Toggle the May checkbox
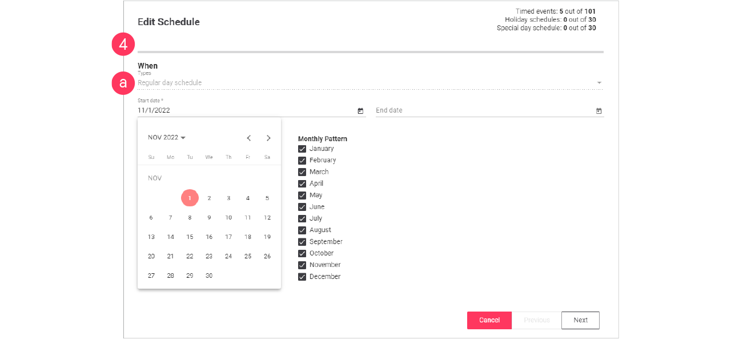This screenshot has width=731, height=355. (x=302, y=195)
